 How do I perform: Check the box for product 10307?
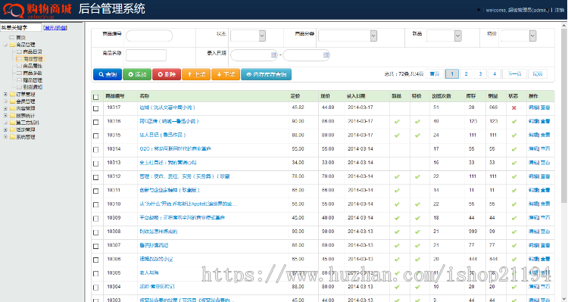pyautogui.click(x=96, y=246)
